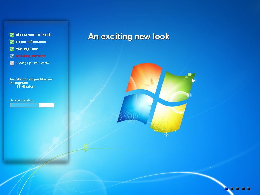
Task: Click the 'Wasting Time' step label
Action: (27, 49)
